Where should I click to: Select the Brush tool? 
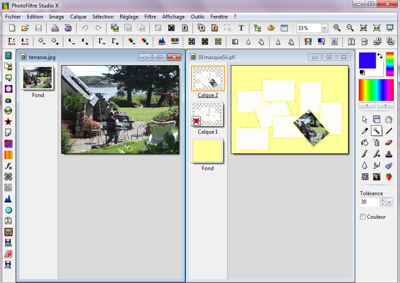365,154
